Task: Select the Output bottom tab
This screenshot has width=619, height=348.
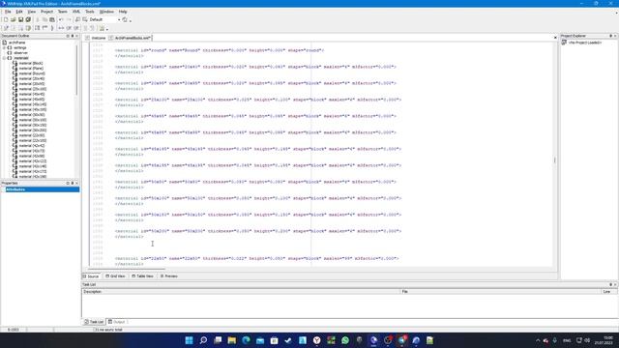Action: point(118,322)
